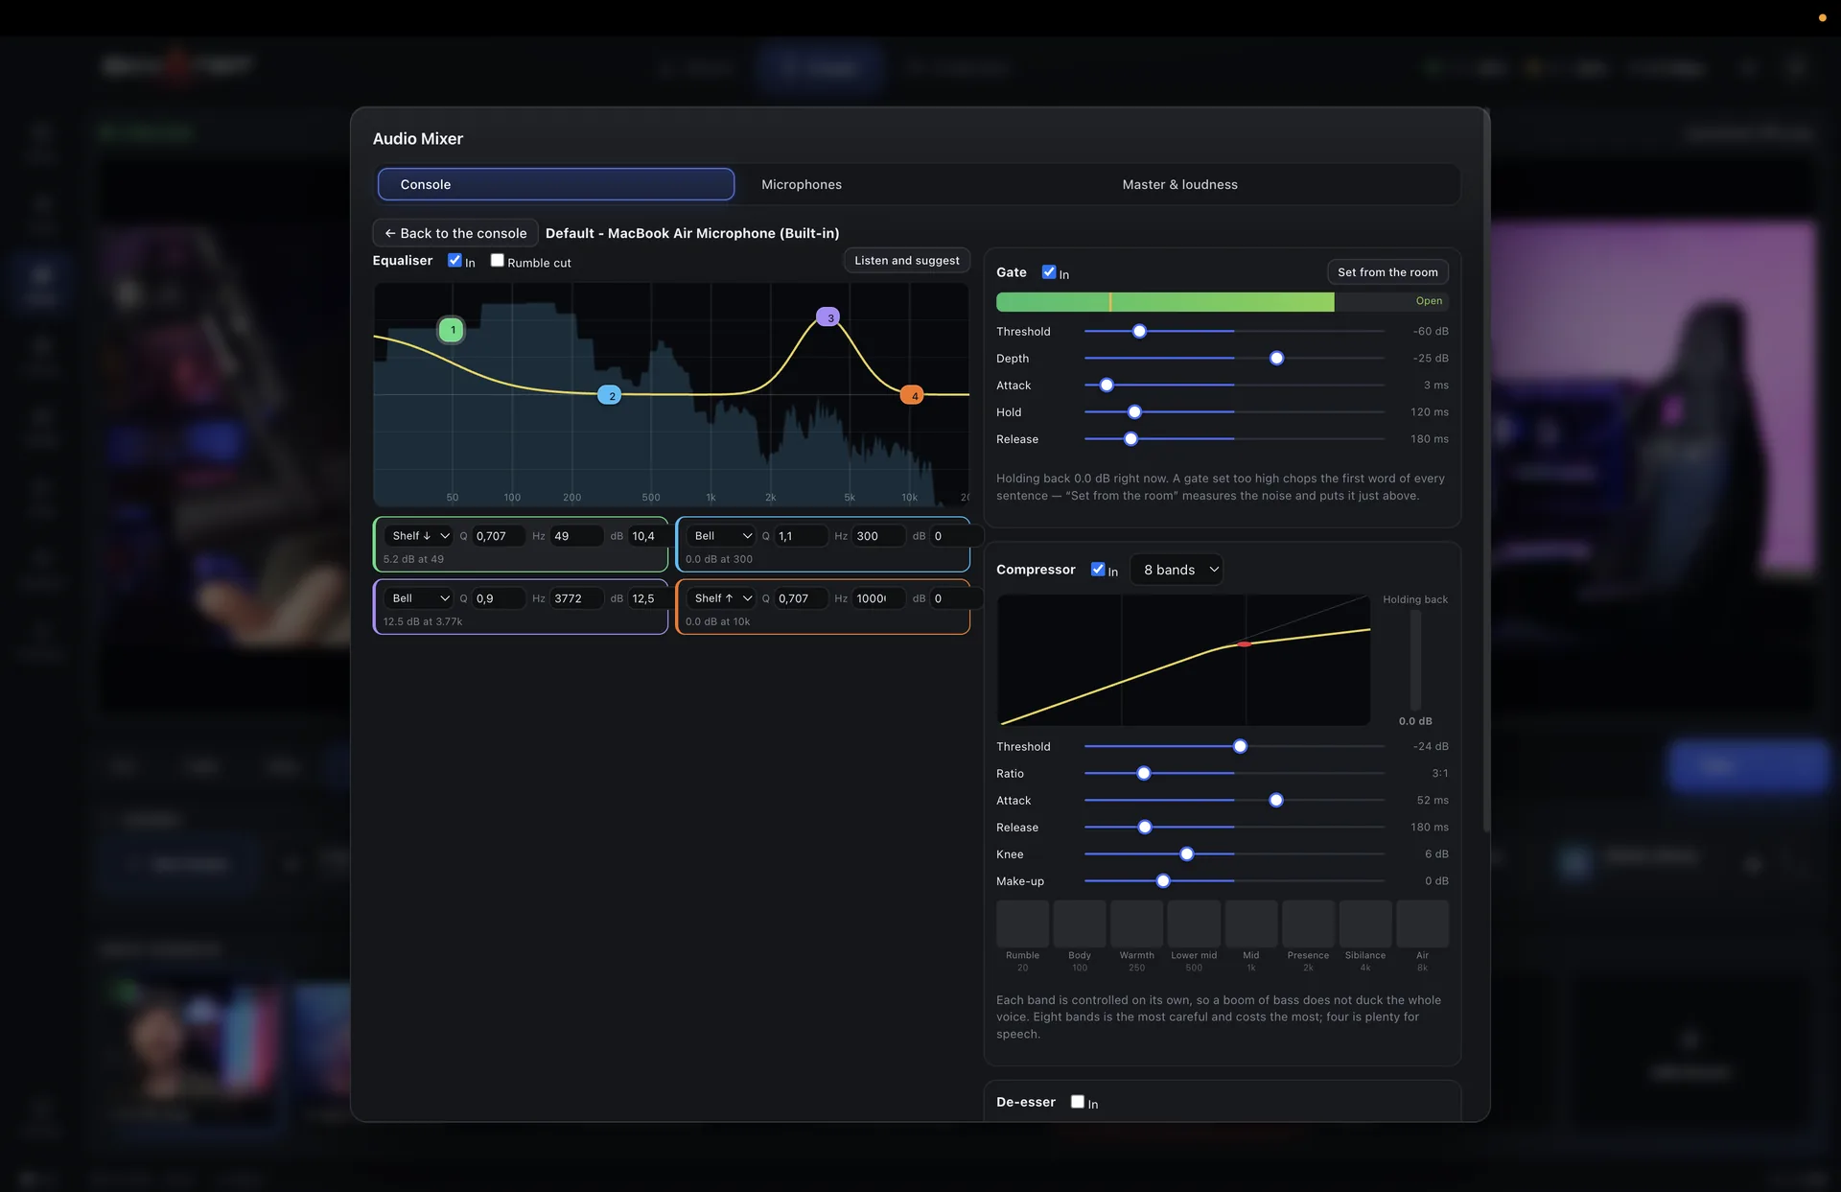
Task: Switch to the Console tab
Action: coord(556,184)
